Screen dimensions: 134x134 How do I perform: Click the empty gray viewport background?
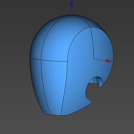point(16,119)
